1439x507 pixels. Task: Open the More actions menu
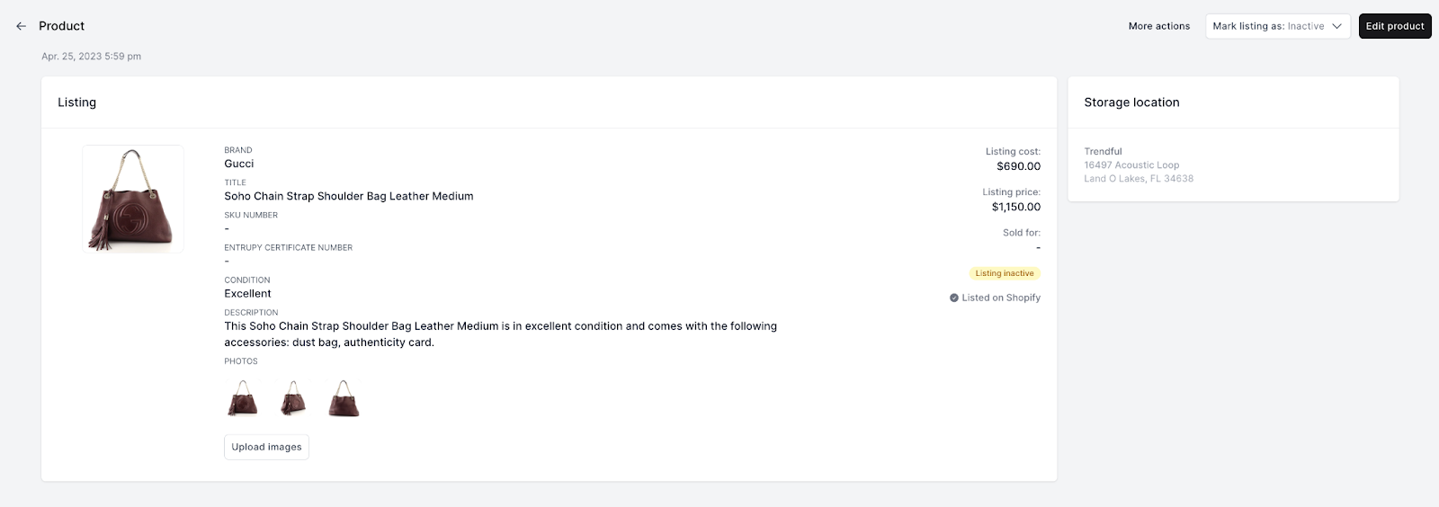(1158, 26)
